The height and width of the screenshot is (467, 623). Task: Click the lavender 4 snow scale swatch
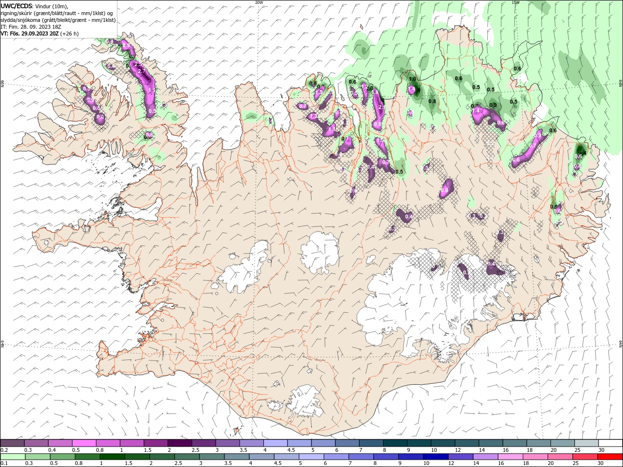point(275,443)
